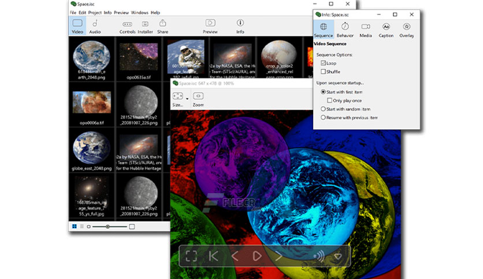Skip to first item in player controls

[213, 256]
